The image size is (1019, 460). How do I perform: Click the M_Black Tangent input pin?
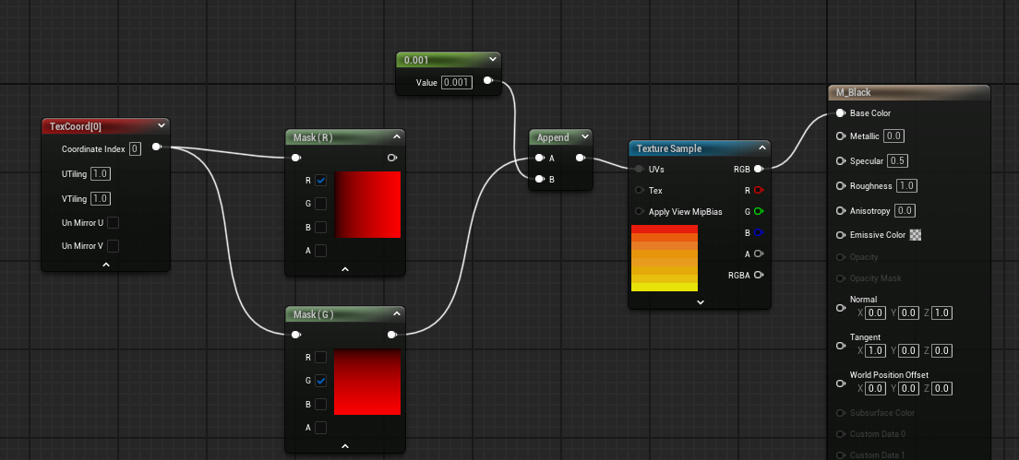click(x=840, y=346)
